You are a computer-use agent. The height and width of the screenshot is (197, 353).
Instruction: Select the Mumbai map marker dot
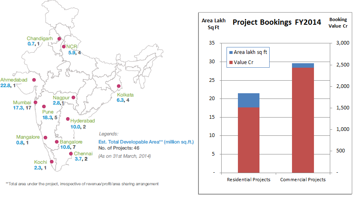click(x=35, y=103)
